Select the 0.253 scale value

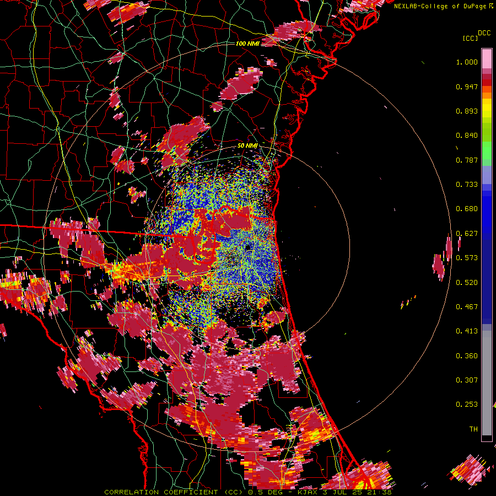point(467,405)
